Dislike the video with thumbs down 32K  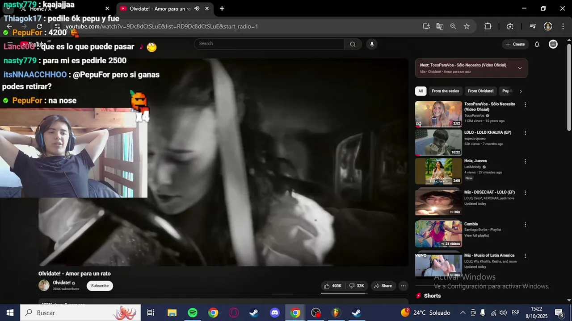coord(357,286)
